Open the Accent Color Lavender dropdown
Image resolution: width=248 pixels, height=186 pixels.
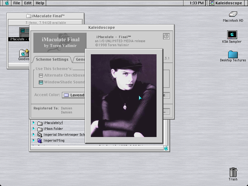[73, 95]
